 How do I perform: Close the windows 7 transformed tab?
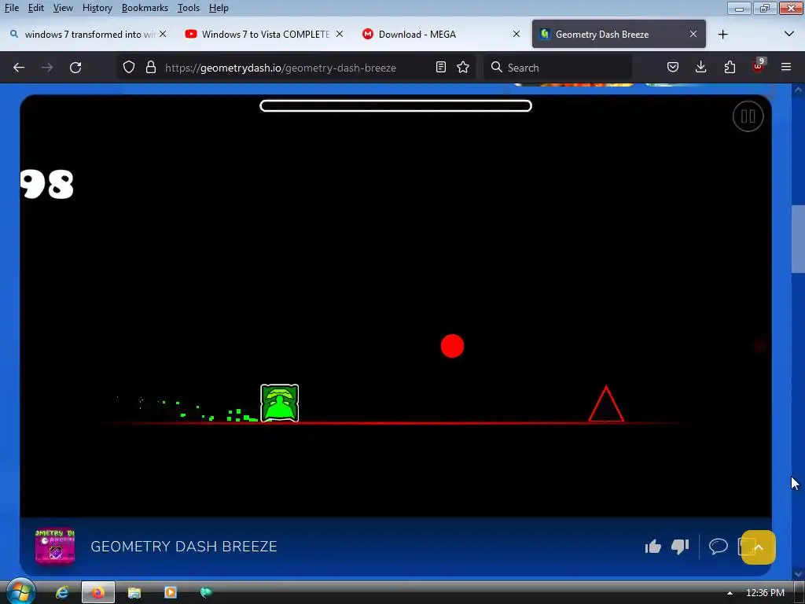point(163,34)
